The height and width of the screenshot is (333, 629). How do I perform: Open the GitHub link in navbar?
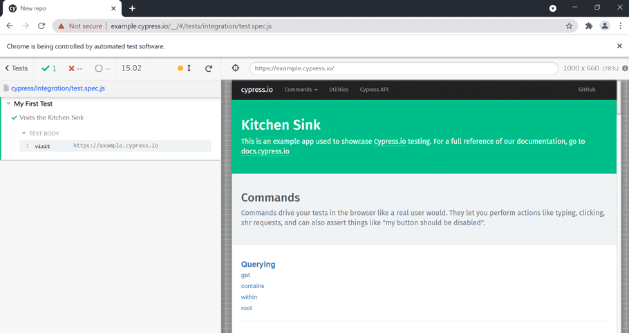tap(586, 90)
